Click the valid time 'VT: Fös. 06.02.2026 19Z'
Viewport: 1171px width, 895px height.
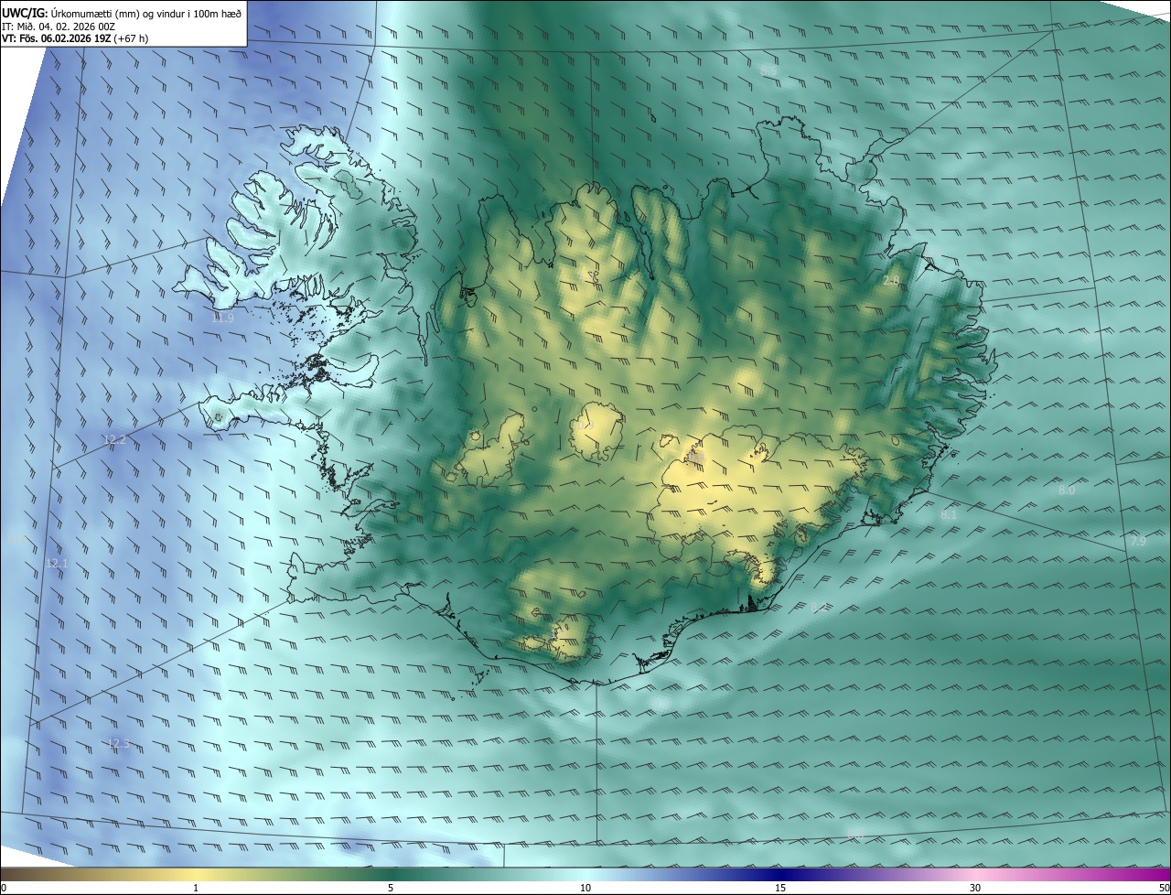click(55, 38)
